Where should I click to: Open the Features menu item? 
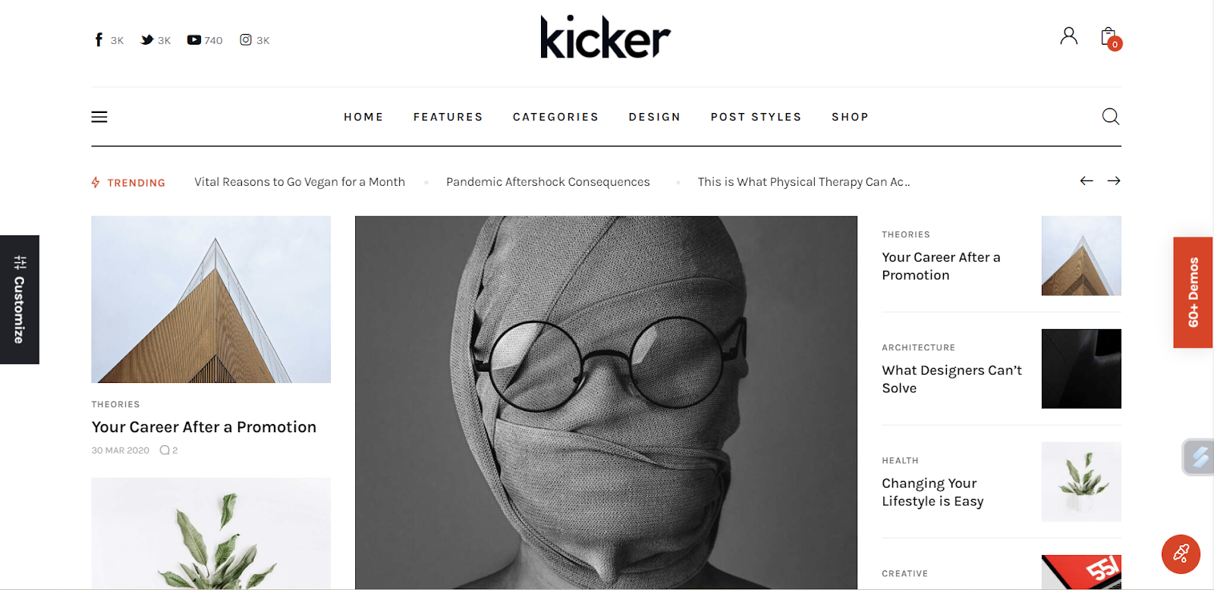click(x=448, y=117)
